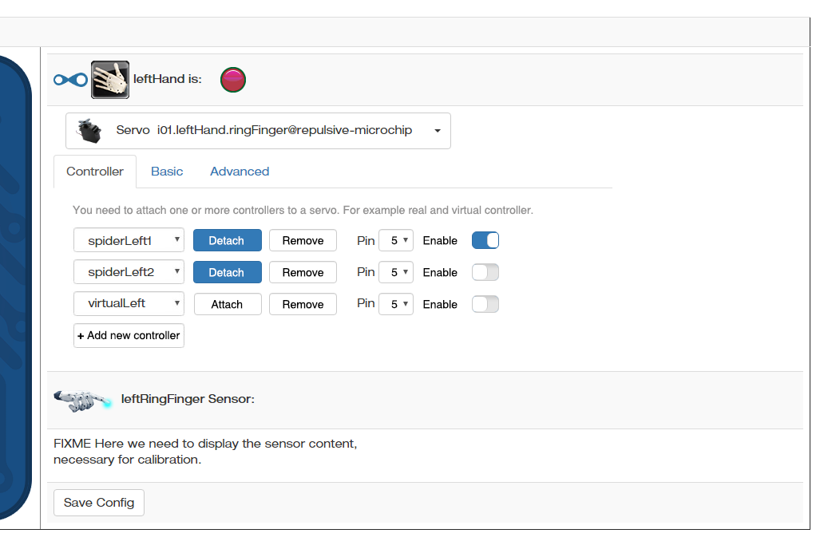Click the red leftHand status indicator
Screen dimensions: 824x549
tap(233, 80)
